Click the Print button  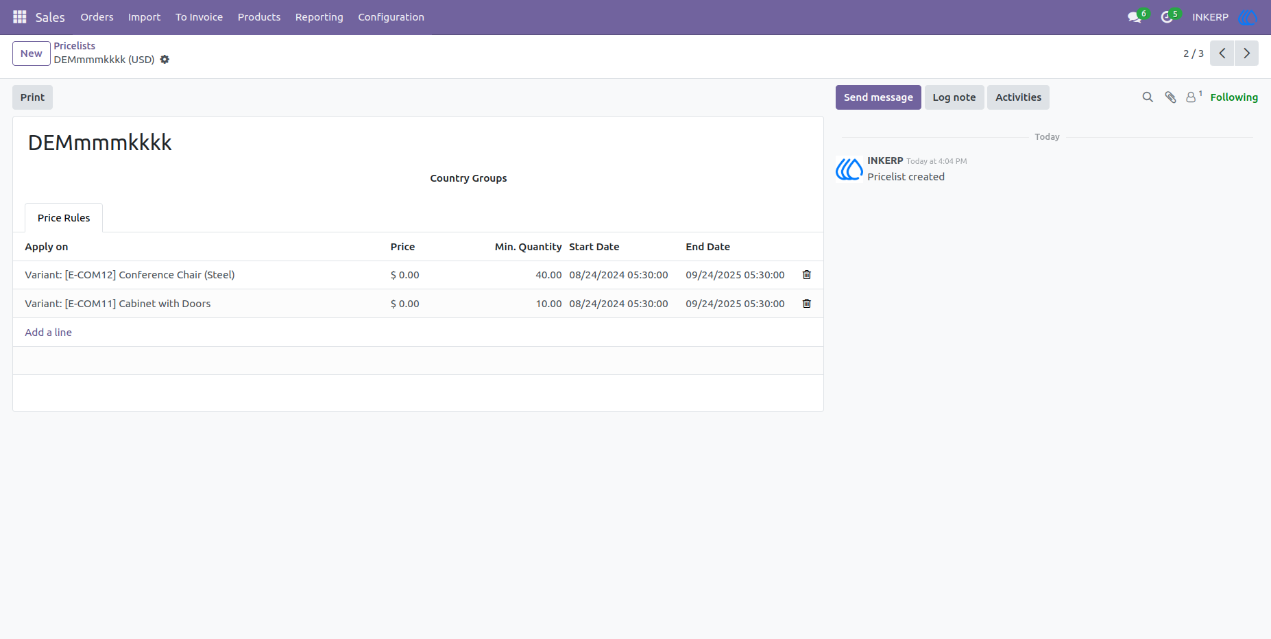tap(32, 97)
